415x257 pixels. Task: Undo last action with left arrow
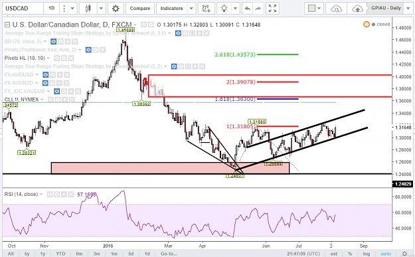pos(248,9)
